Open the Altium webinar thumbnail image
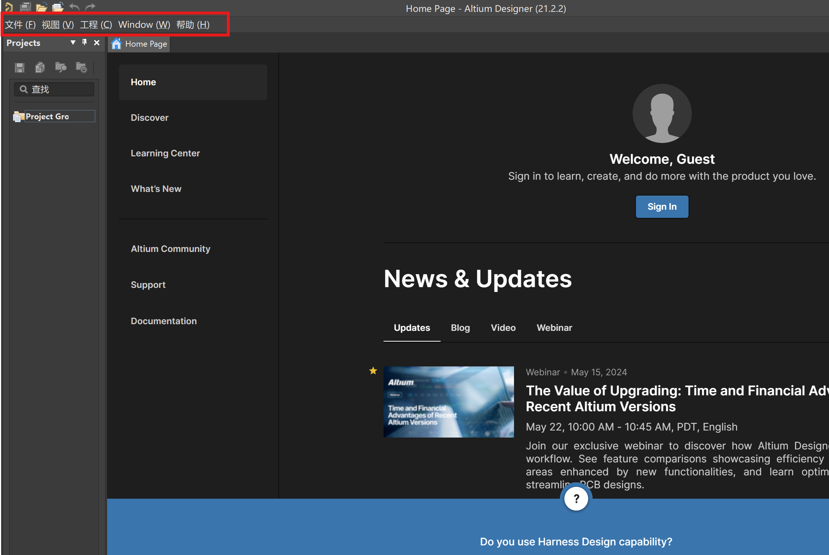The height and width of the screenshot is (555, 829). coord(449,402)
